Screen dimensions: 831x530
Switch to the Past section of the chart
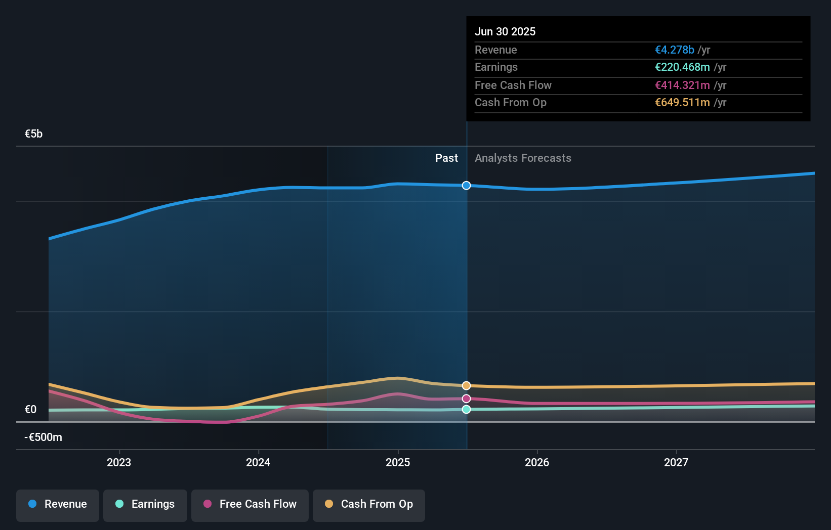click(x=446, y=158)
